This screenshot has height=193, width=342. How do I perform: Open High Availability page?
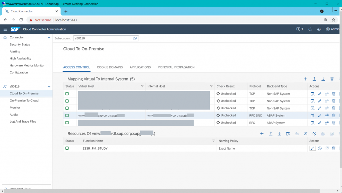[x=20, y=58]
